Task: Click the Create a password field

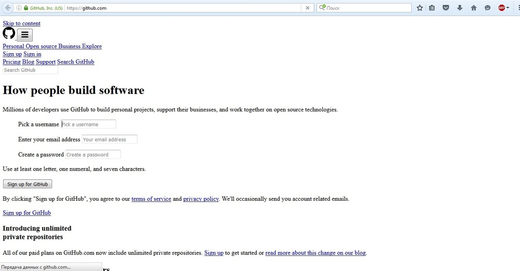Action: click(93, 154)
